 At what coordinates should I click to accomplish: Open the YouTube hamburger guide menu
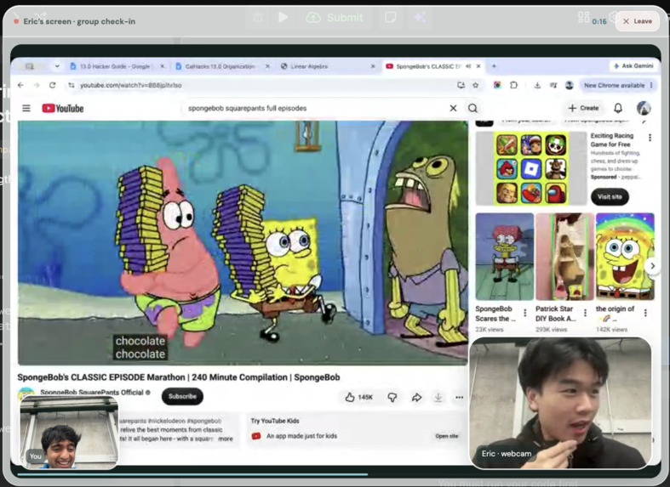26,108
